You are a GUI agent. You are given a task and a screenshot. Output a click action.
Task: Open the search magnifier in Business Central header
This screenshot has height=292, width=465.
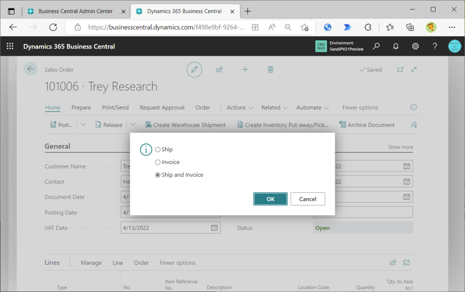[x=376, y=46]
